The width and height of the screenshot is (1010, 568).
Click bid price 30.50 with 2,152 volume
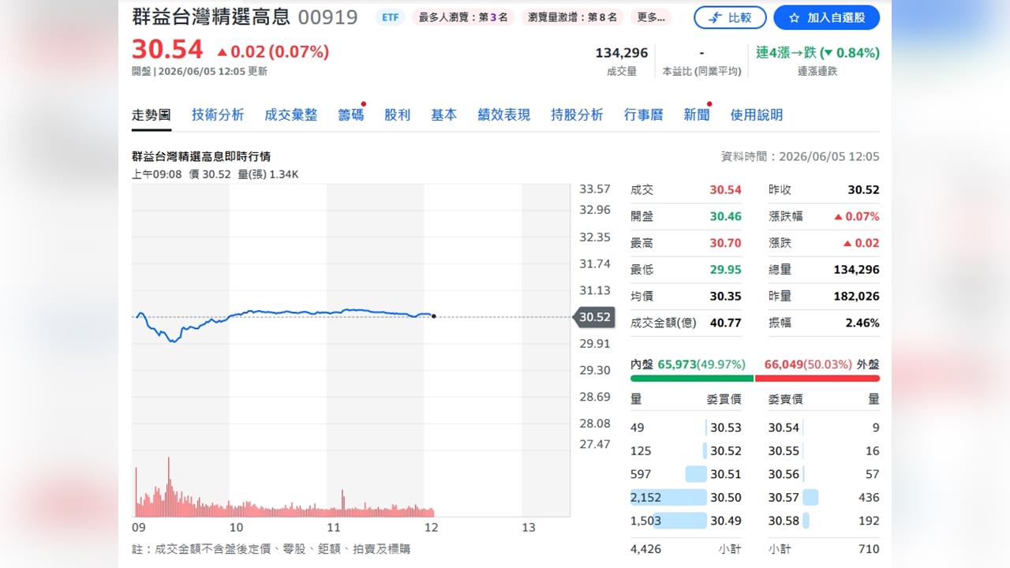[x=686, y=498]
